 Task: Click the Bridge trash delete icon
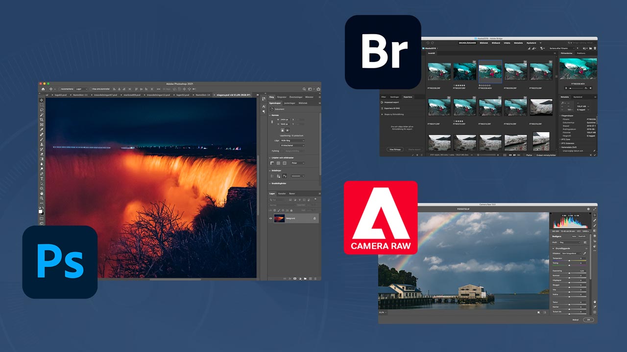click(x=595, y=48)
